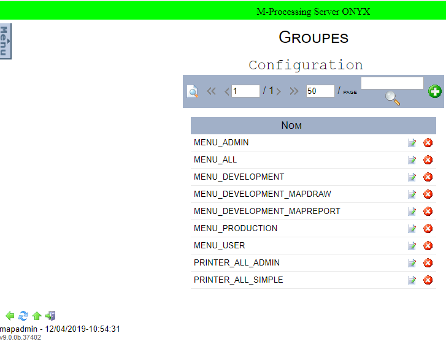This screenshot has height=344, width=446.
Task: Click the logout door icon
Action: point(50,316)
